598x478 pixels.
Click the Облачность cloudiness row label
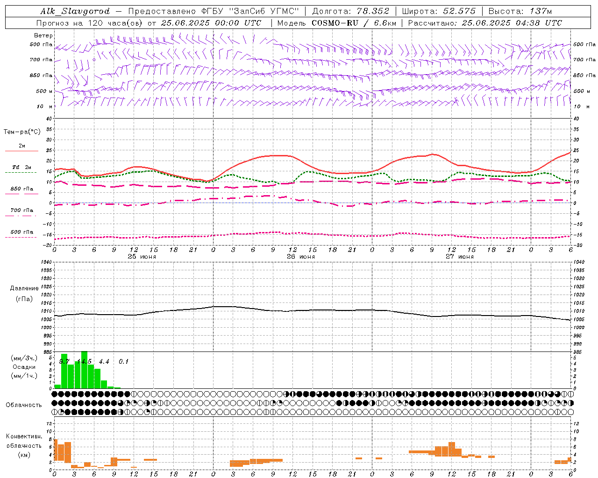pyautogui.click(x=24, y=405)
